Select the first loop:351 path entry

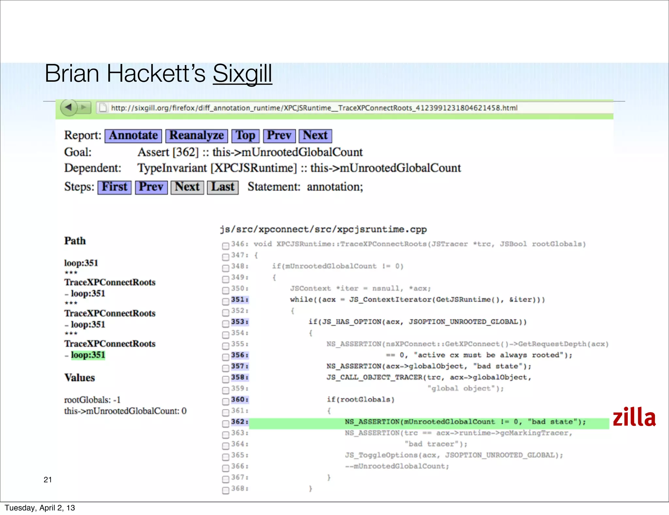81,263
